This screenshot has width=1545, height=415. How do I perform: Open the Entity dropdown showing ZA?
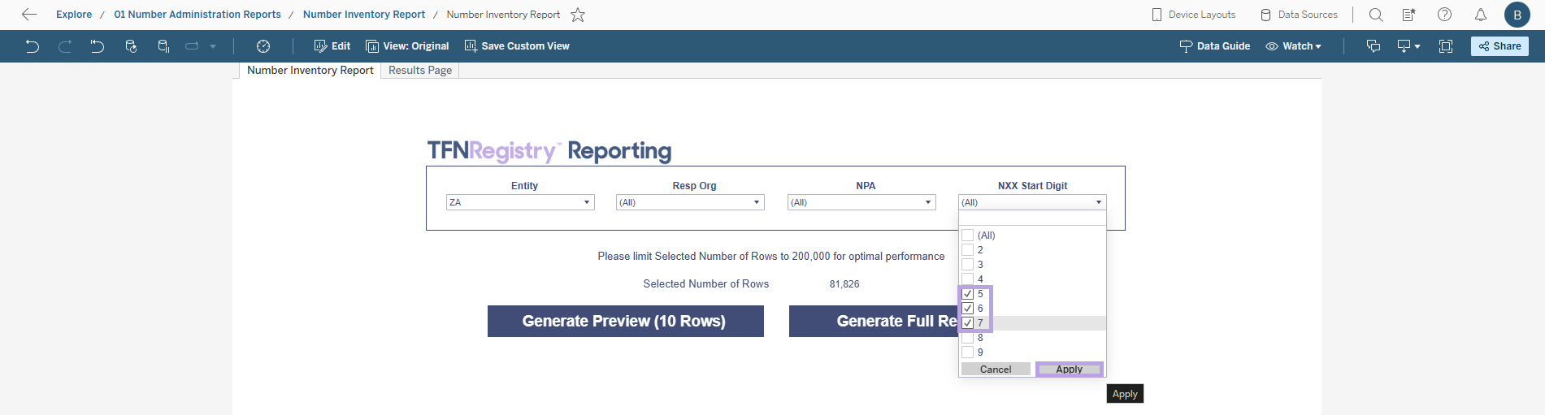click(520, 202)
